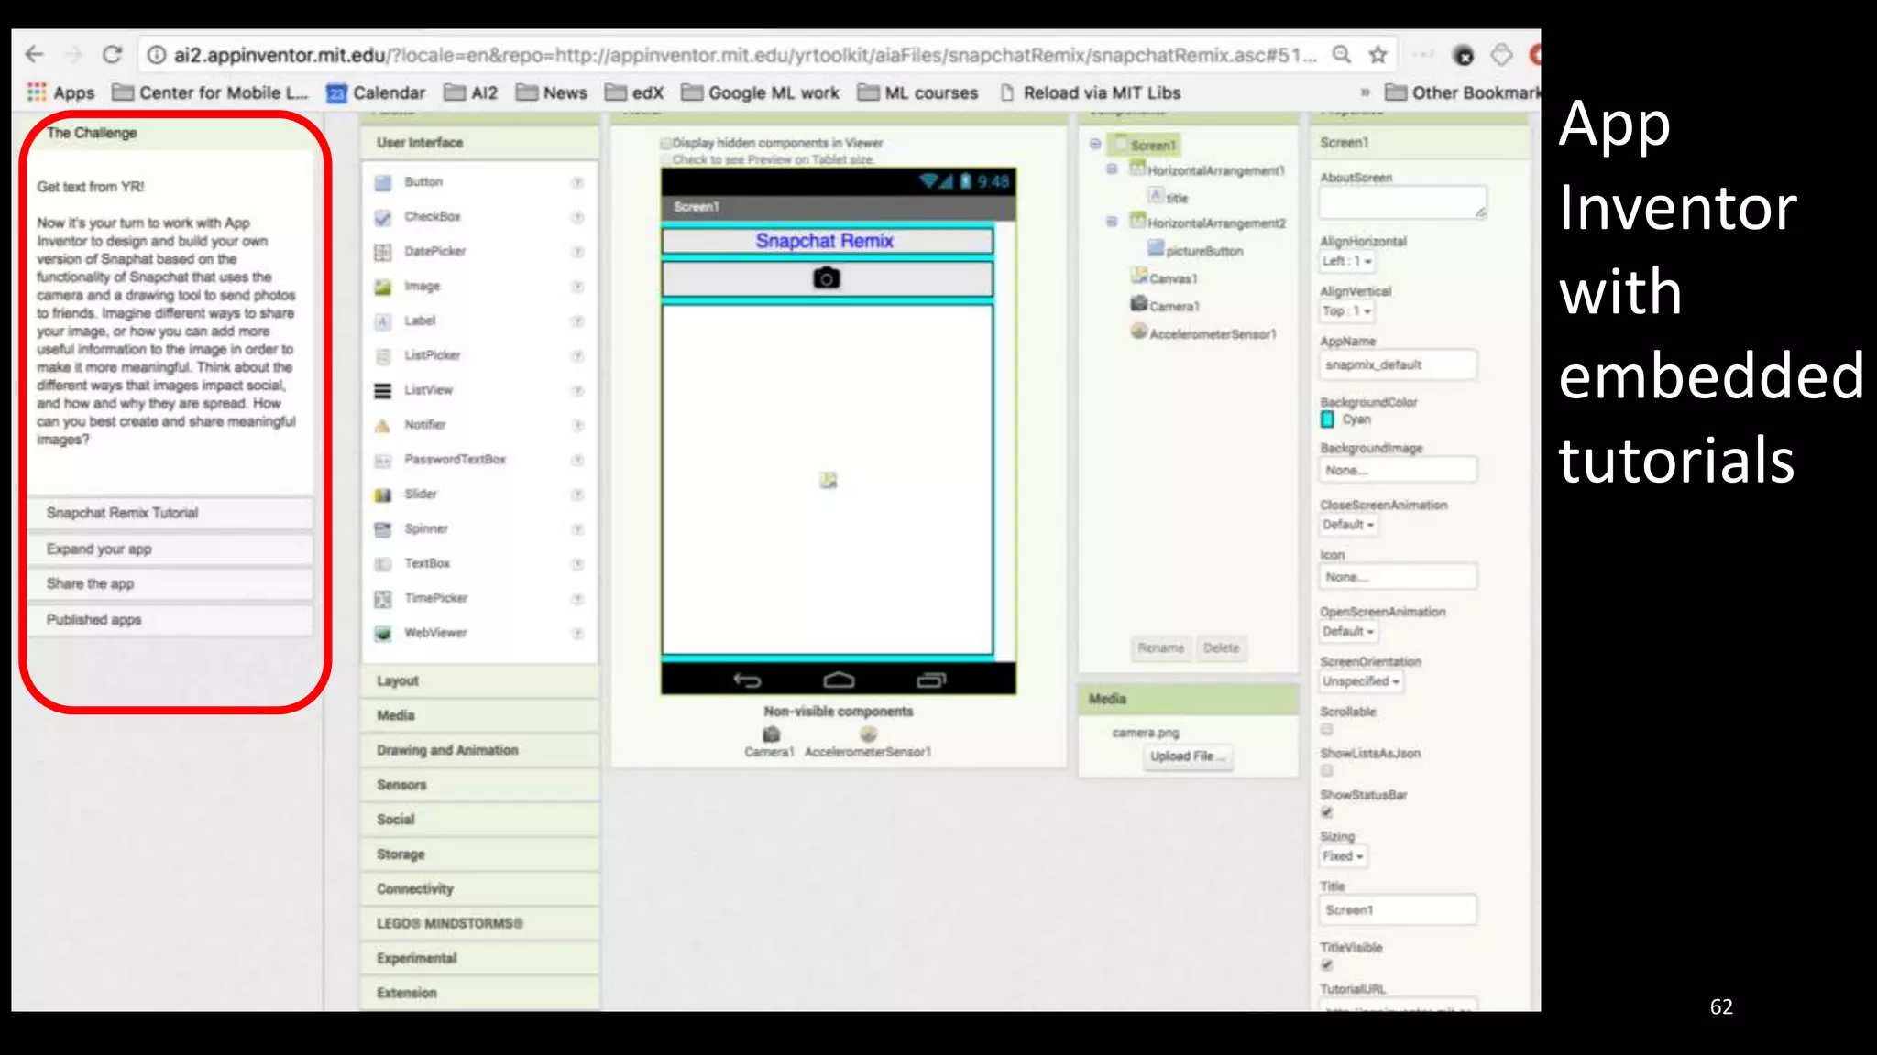Bookmark page with the star icon
The width and height of the screenshot is (1877, 1055).
pyautogui.click(x=1378, y=55)
